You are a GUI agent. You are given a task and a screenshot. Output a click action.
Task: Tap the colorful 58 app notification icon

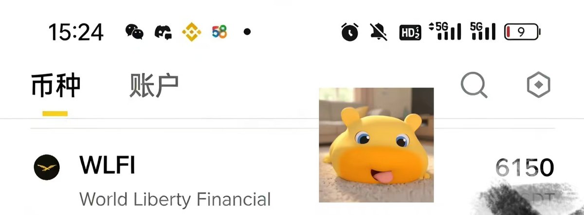point(219,33)
